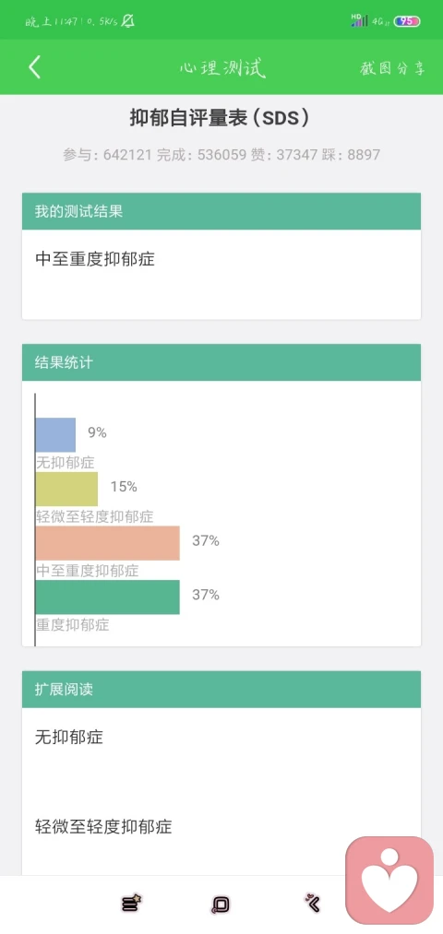Tap the battery indicator in status bar
The image size is (443, 934).
[x=407, y=21]
